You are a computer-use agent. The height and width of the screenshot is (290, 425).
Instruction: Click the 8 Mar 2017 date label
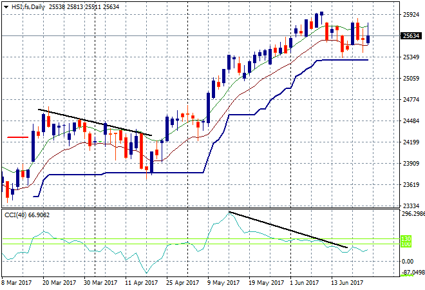click(17, 283)
